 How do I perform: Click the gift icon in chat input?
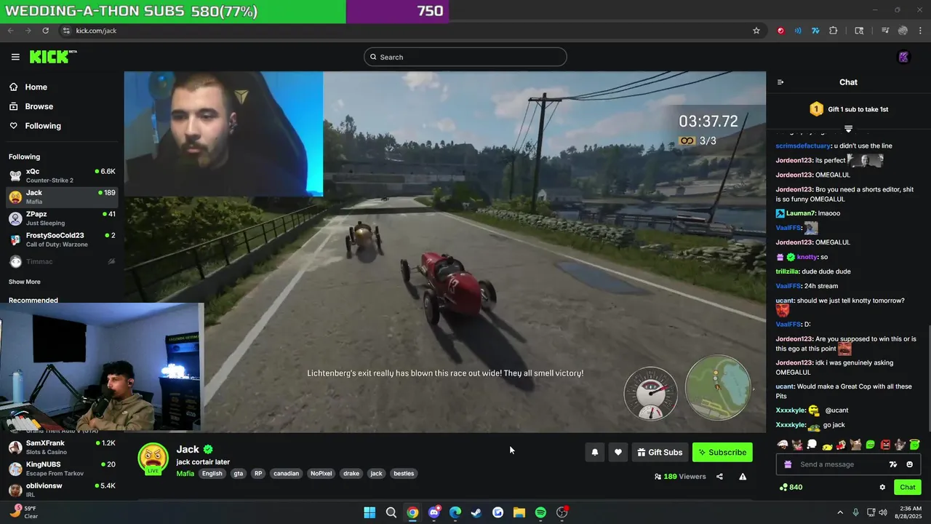click(787, 464)
